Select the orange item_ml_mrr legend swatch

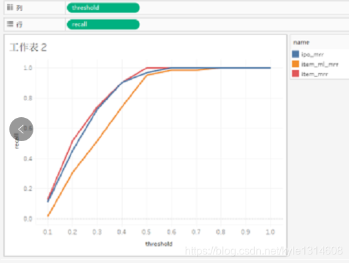[296, 64]
